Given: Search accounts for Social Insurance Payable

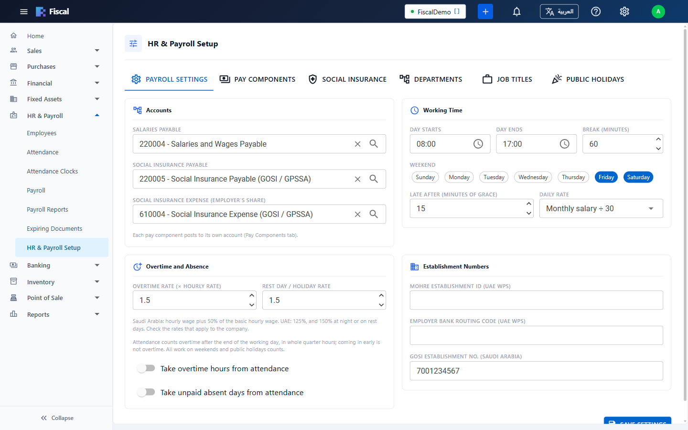Looking at the screenshot, I should click(x=374, y=179).
